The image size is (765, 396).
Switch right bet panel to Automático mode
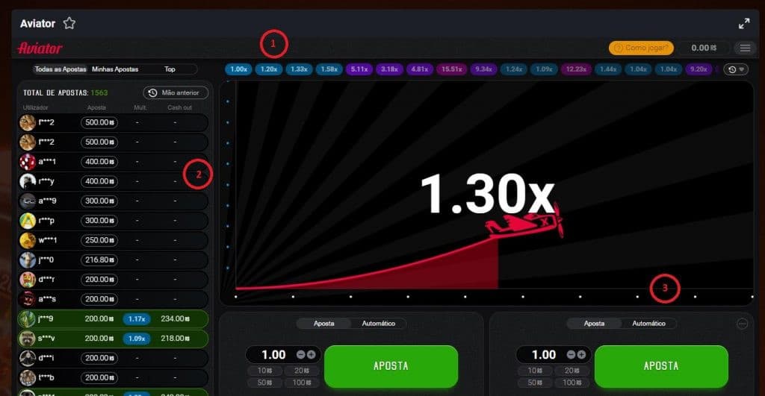[648, 324]
